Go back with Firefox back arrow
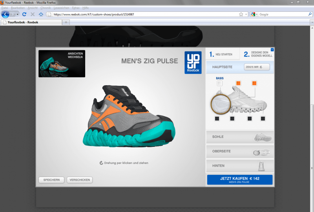 pyautogui.click(x=5, y=14)
